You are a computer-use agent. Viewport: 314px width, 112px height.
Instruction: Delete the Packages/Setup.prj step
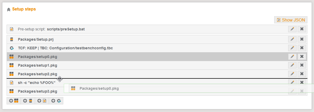(x=302, y=39)
